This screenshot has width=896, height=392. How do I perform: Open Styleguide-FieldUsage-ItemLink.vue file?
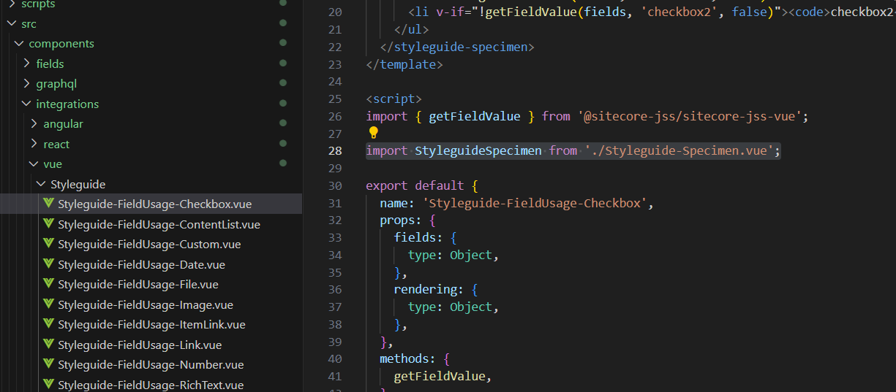click(x=151, y=324)
